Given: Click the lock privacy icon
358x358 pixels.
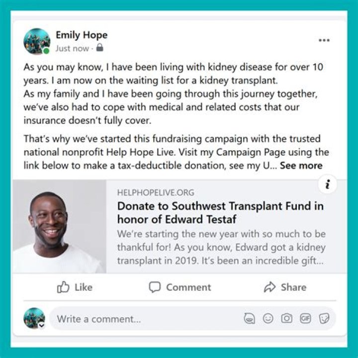Looking at the screenshot, I should coord(99,48).
